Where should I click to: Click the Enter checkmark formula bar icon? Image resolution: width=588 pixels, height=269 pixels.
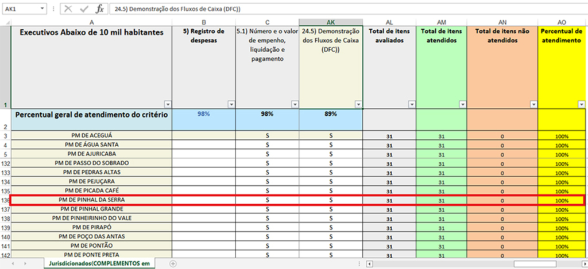tap(84, 9)
